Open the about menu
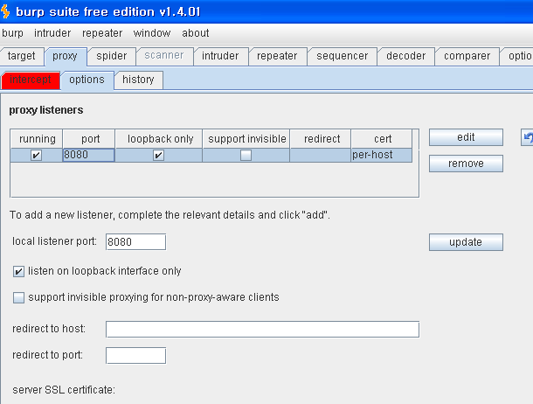 pos(196,33)
